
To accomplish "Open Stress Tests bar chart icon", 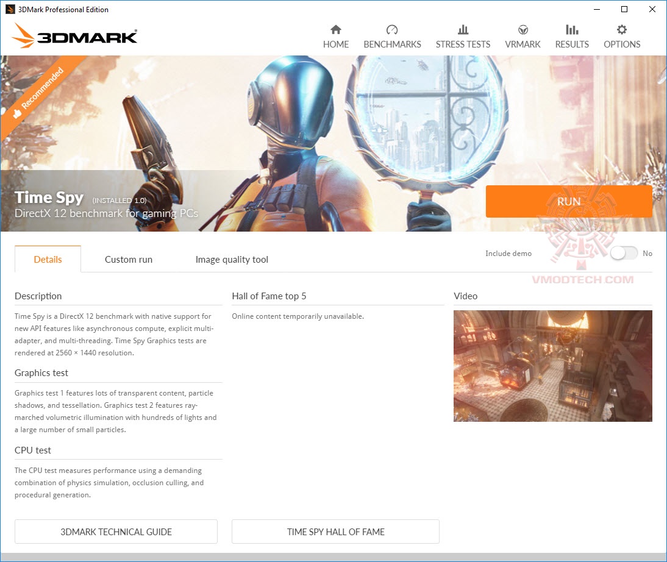I will (x=463, y=29).
